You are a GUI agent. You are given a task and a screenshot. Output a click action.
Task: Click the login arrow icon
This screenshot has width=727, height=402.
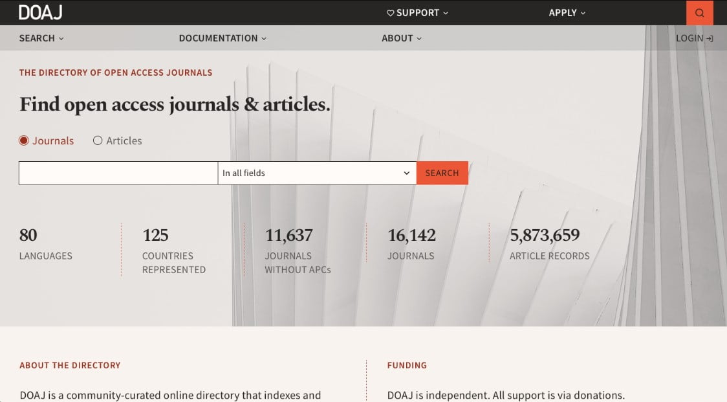(x=710, y=39)
